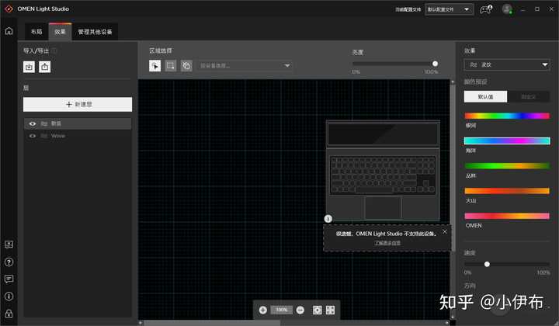Select the highlighted first layer row
Image resolution: width=559 pixels, height=326 pixels.
(x=78, y=123)
